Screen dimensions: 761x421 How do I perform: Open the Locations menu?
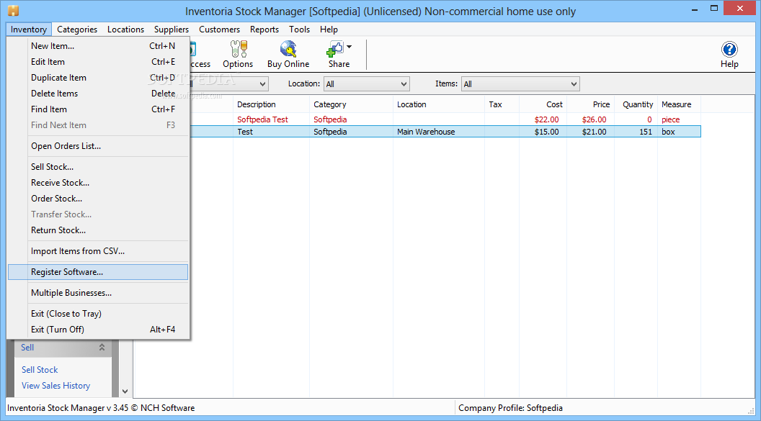pyautogui.click(x=125, y=30)
